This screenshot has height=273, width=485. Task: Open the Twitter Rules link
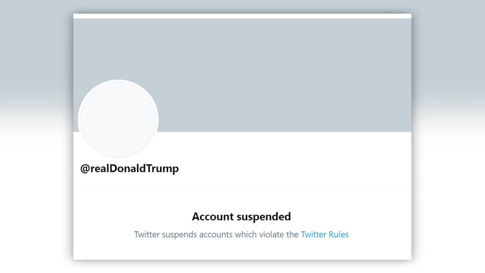pyautogui.click(x=325, y=235)
